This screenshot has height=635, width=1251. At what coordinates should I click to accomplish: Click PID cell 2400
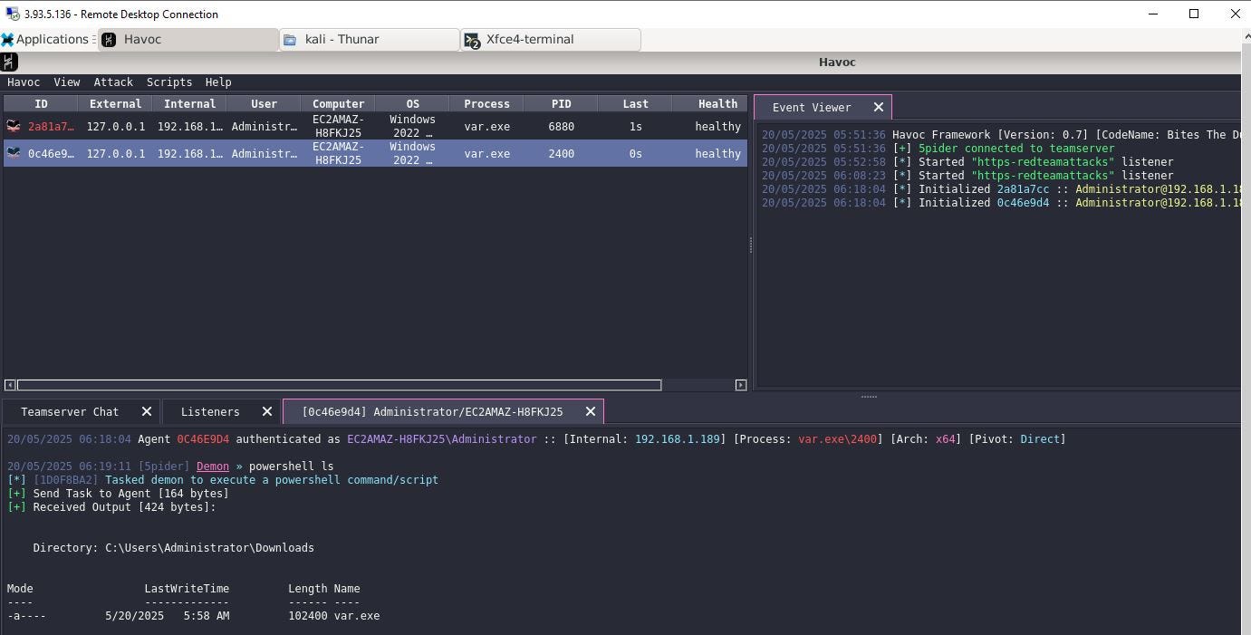[561, 154]
